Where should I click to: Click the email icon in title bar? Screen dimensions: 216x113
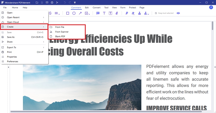(47, 2)
